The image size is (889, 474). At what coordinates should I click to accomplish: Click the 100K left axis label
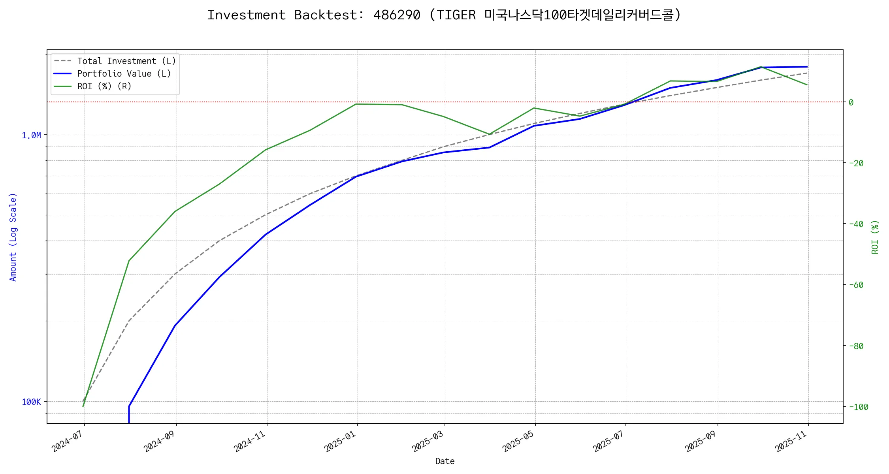tap(31, 402)
